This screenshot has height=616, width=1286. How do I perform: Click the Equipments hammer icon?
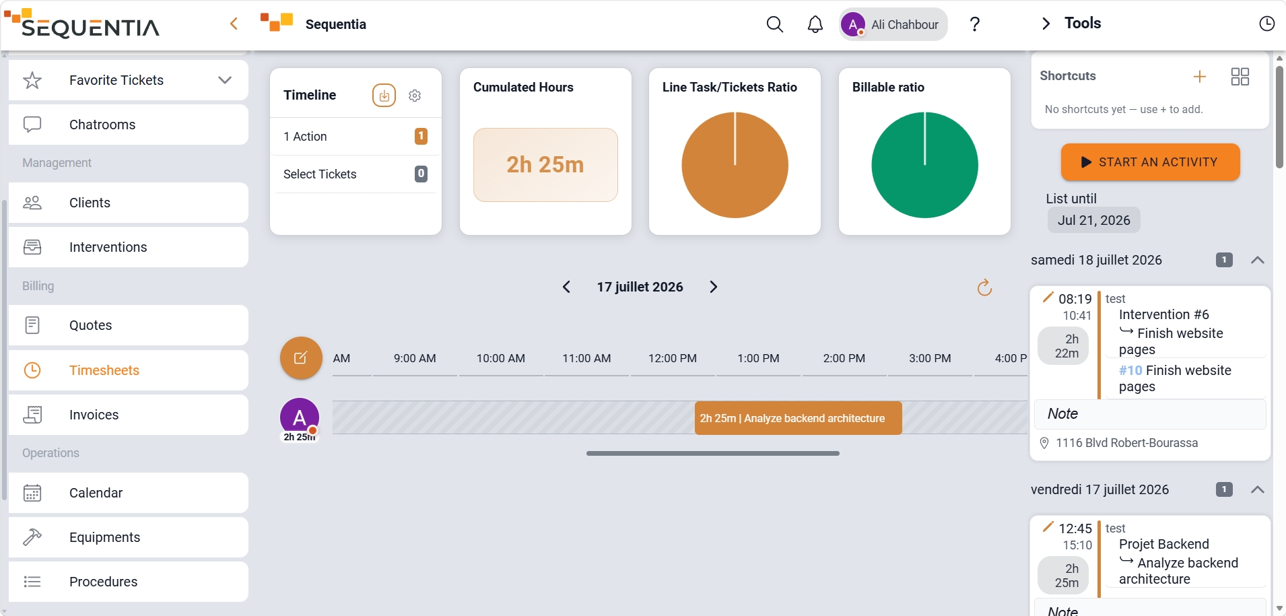tap(32, 537)
